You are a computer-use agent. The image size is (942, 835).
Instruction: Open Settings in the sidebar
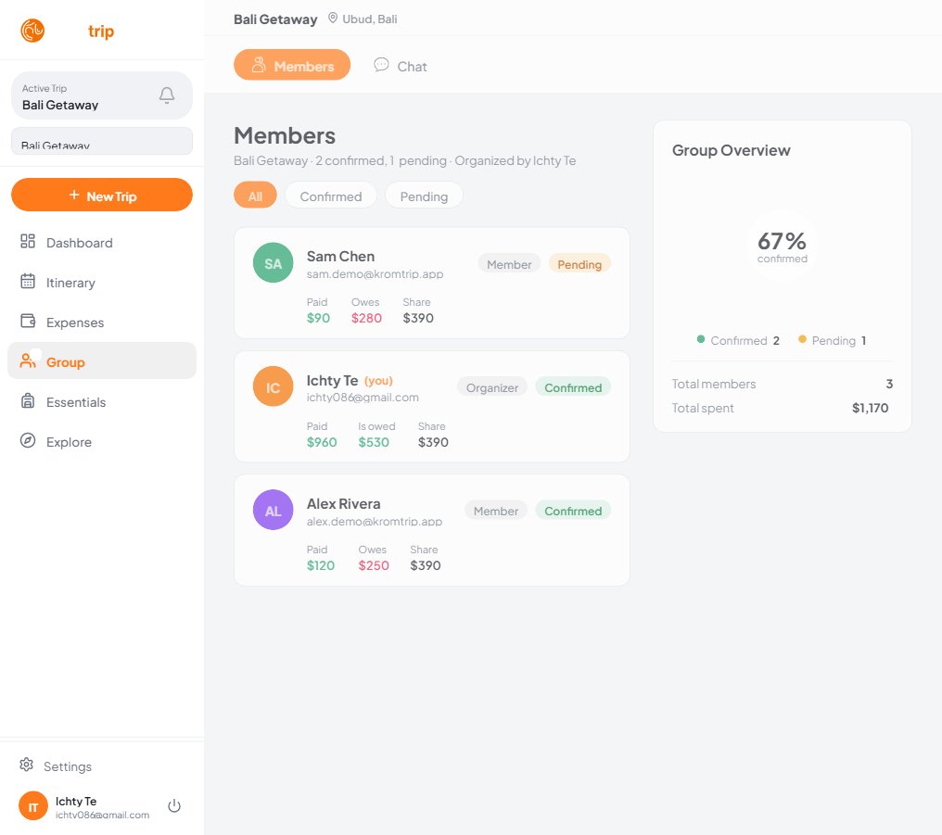(x=102, y=766)
